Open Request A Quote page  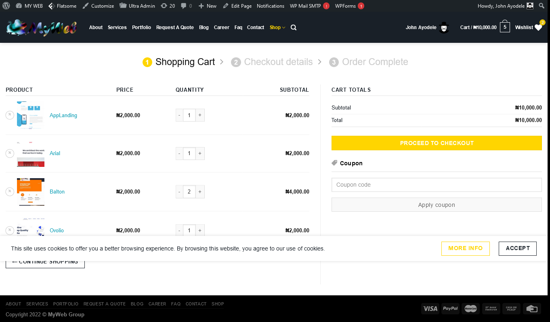(x=175, y=27)
